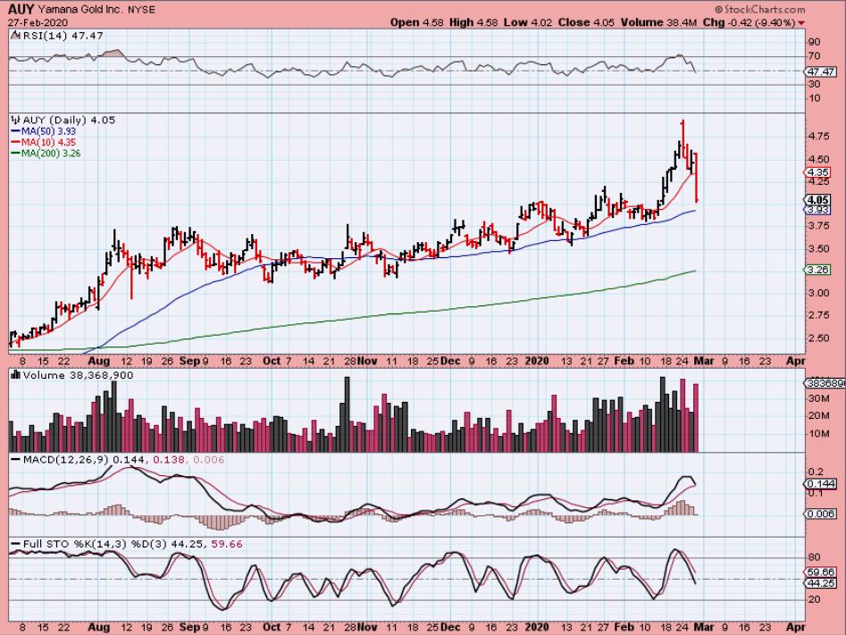Image resolution: width=846 pixels, height=635 pixels.
Task: Click the 27-Feb-2020 chart date
Action: tap(38, 22)
